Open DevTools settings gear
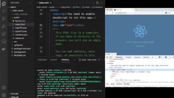This screenshot has width=174, height=98. coord(166,57)
